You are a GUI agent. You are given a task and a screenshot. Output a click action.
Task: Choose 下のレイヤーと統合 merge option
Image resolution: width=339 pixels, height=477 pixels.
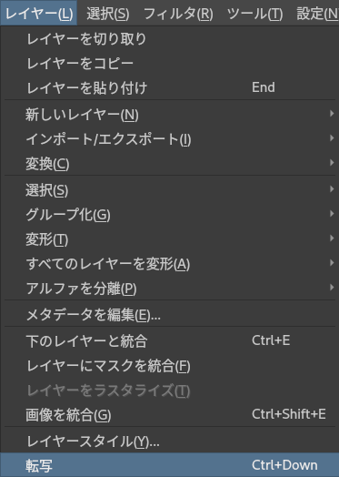(x=170, y=340)
